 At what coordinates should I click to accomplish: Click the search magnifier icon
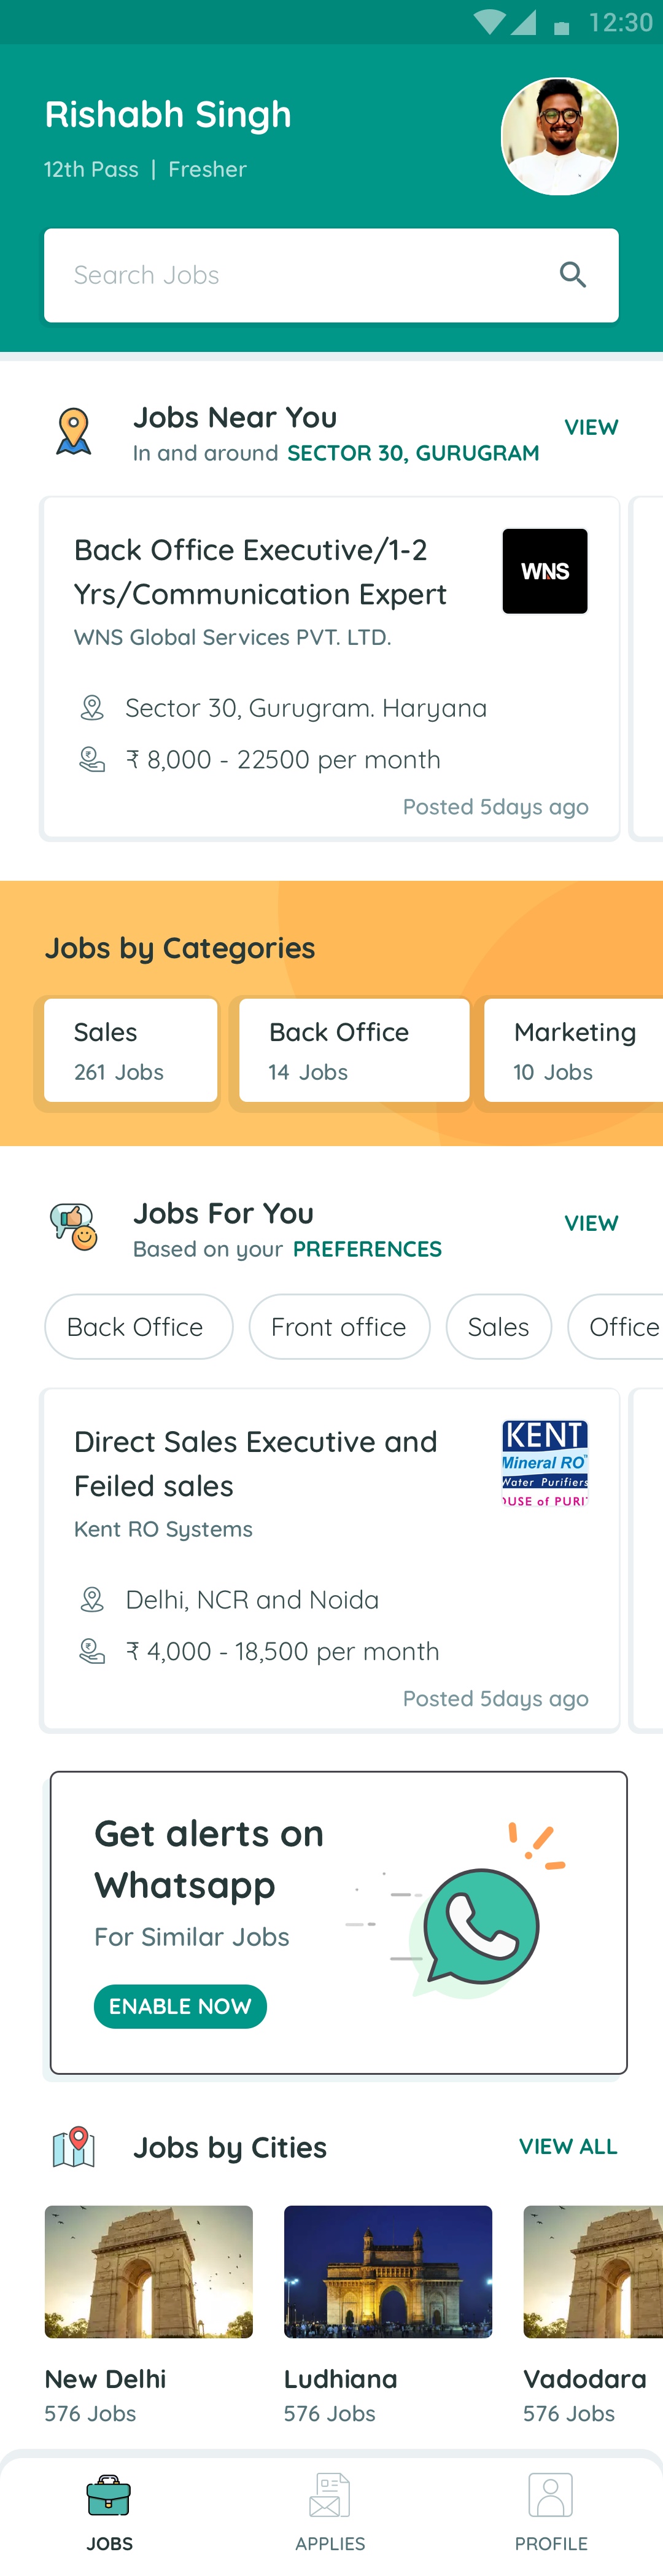pyautogui.click(x=572, y=275)
